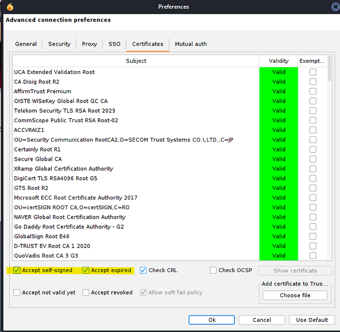Tick Exempt checkbox for UCA Extended Validation Root

[x=313, y=72]
